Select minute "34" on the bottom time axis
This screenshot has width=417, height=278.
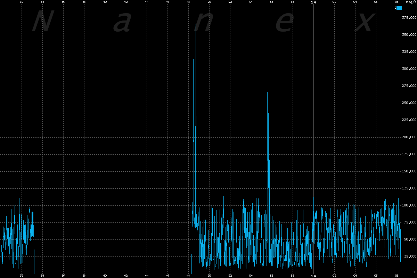(42, 276)
